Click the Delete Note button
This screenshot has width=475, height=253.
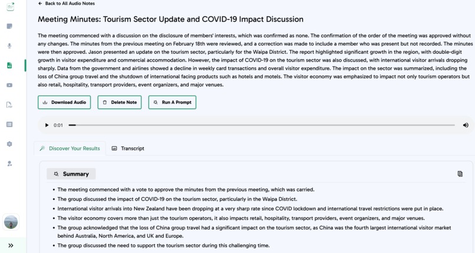click(120, 103)
